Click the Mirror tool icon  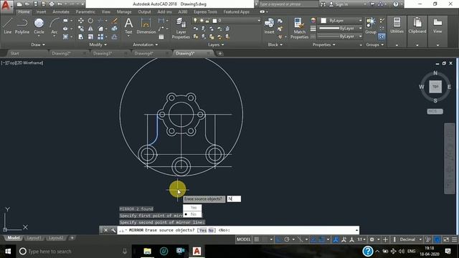click(x=91, y=29)
